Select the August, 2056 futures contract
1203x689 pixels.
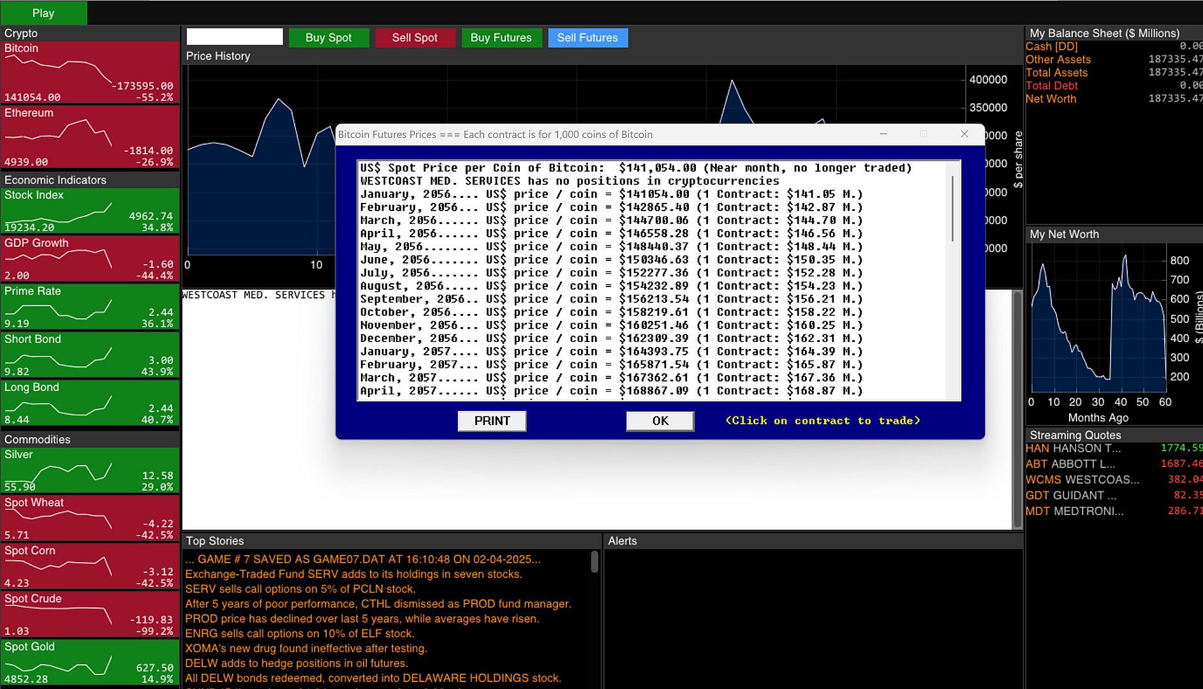point(611,286)
